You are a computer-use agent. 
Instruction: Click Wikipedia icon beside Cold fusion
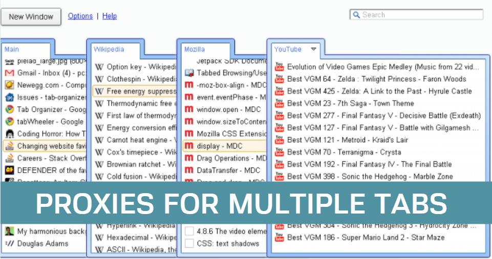pos(99,177)
